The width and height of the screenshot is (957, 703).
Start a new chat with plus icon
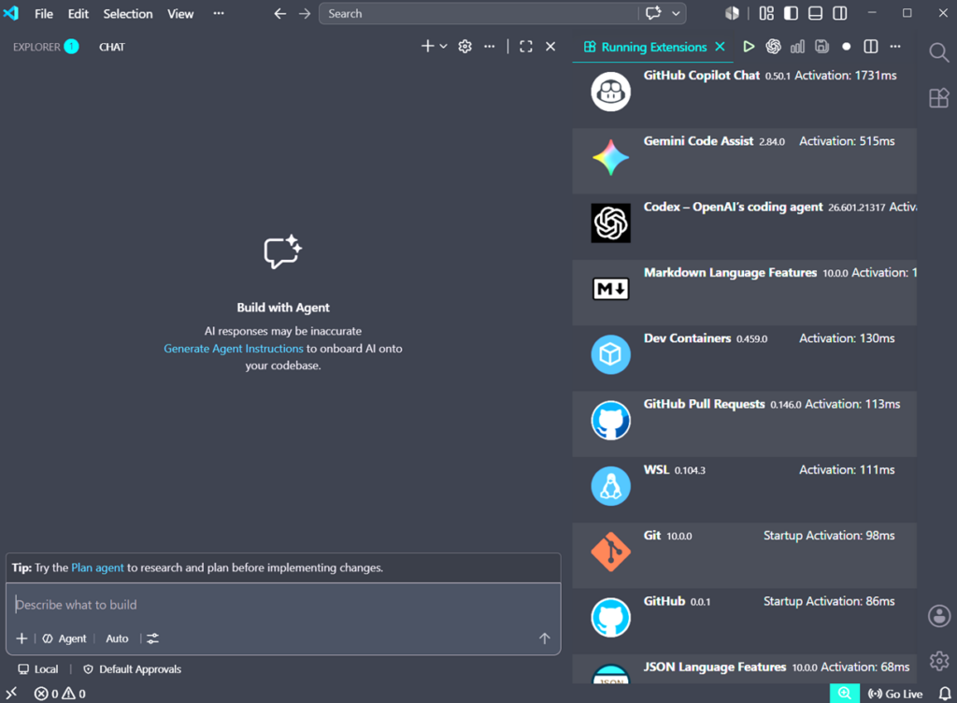(x=427, y=47)
